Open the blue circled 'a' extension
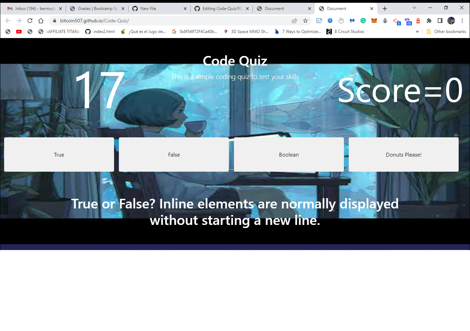Viewport: 470px width, 331px height. [330, 21]
